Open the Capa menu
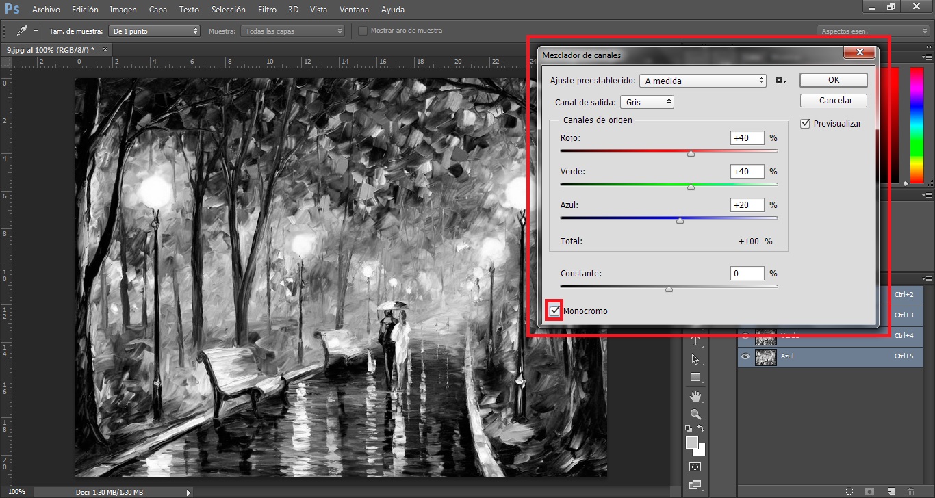935x498 pixels. tap(158, 10)
